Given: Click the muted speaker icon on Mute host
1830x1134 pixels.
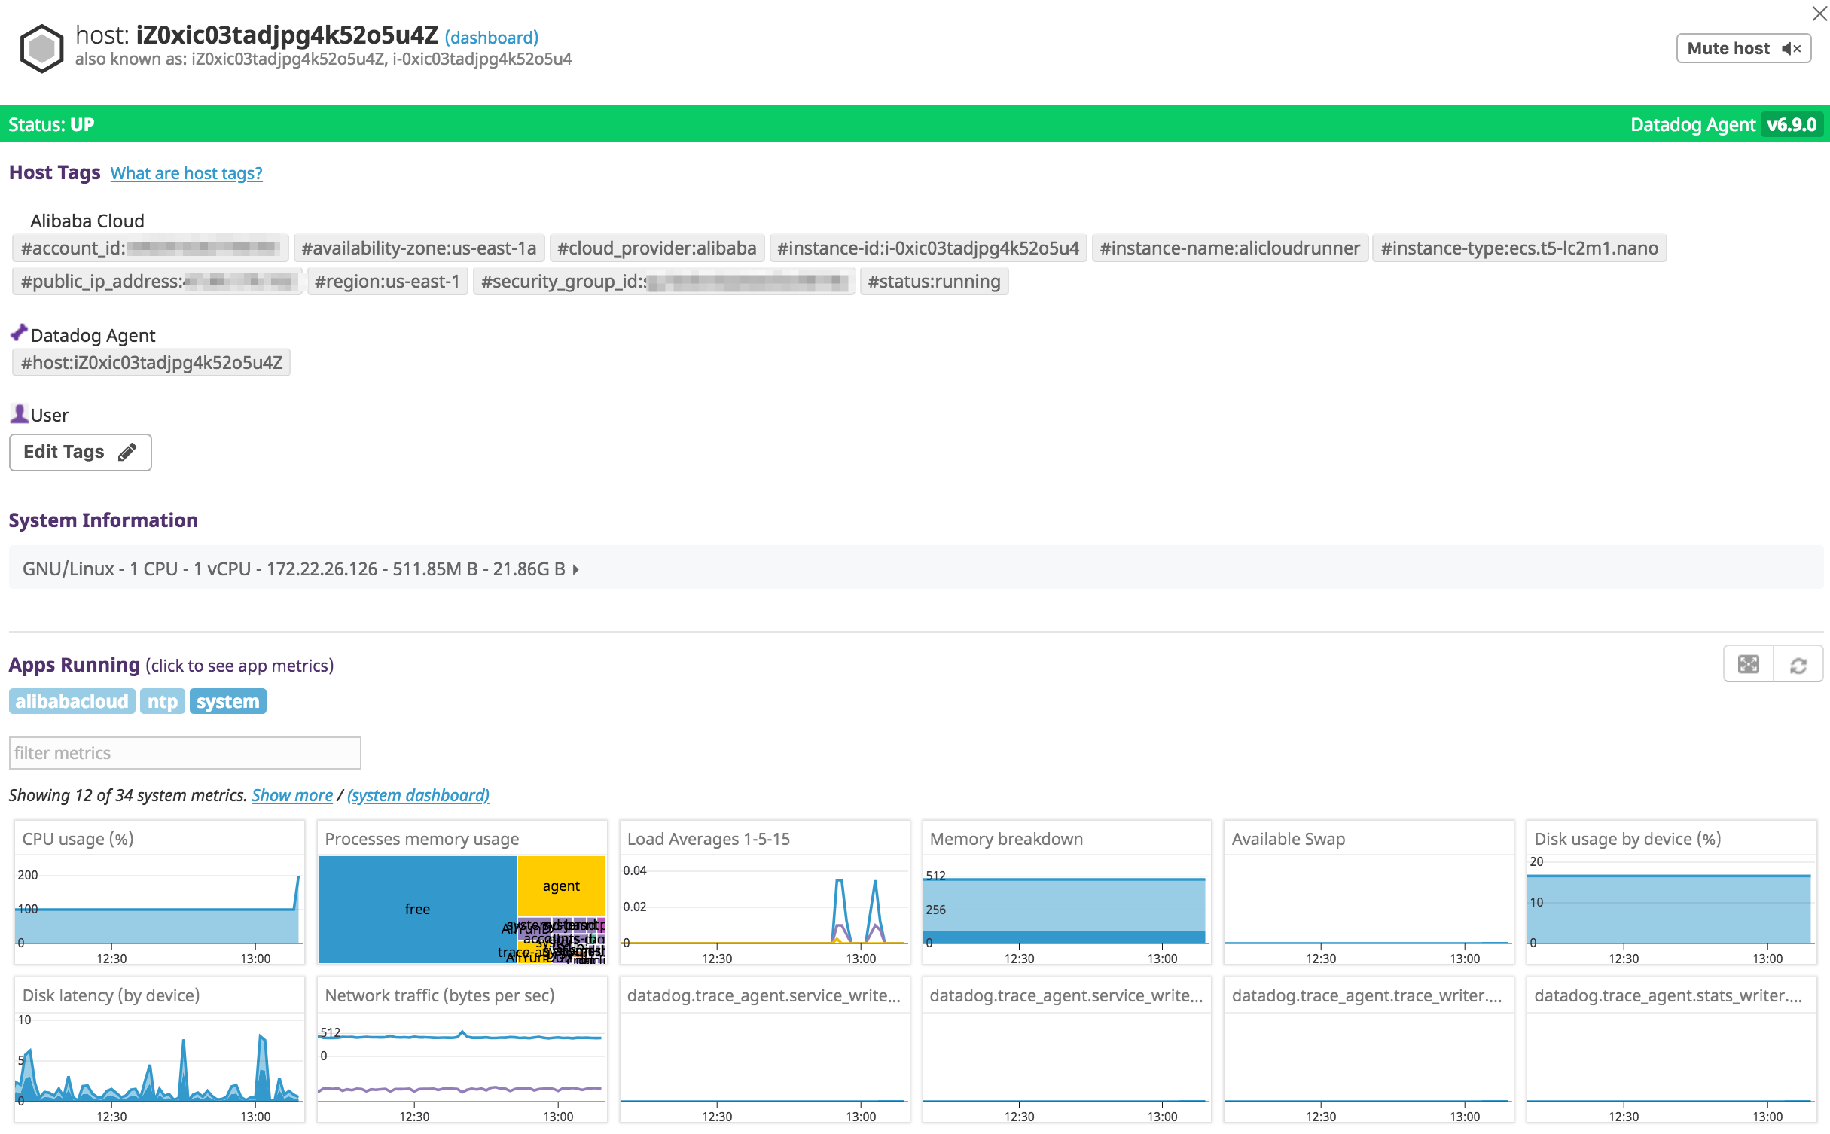Looking at the screenshot, I should (1792, 48).
